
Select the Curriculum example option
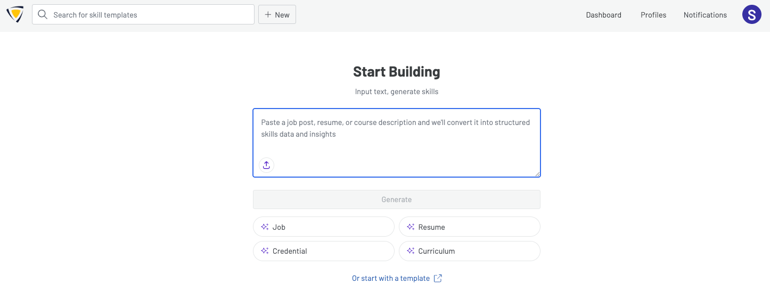click(469, 251)
